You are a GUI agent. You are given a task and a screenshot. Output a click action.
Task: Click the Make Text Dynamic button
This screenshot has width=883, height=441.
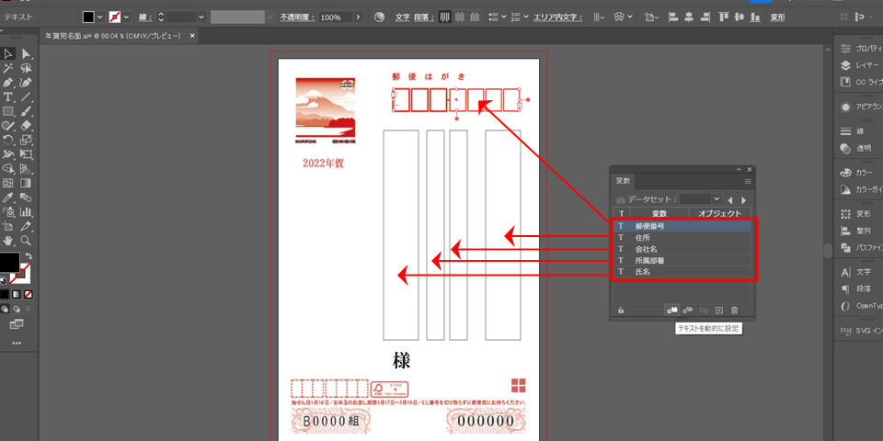672,311
